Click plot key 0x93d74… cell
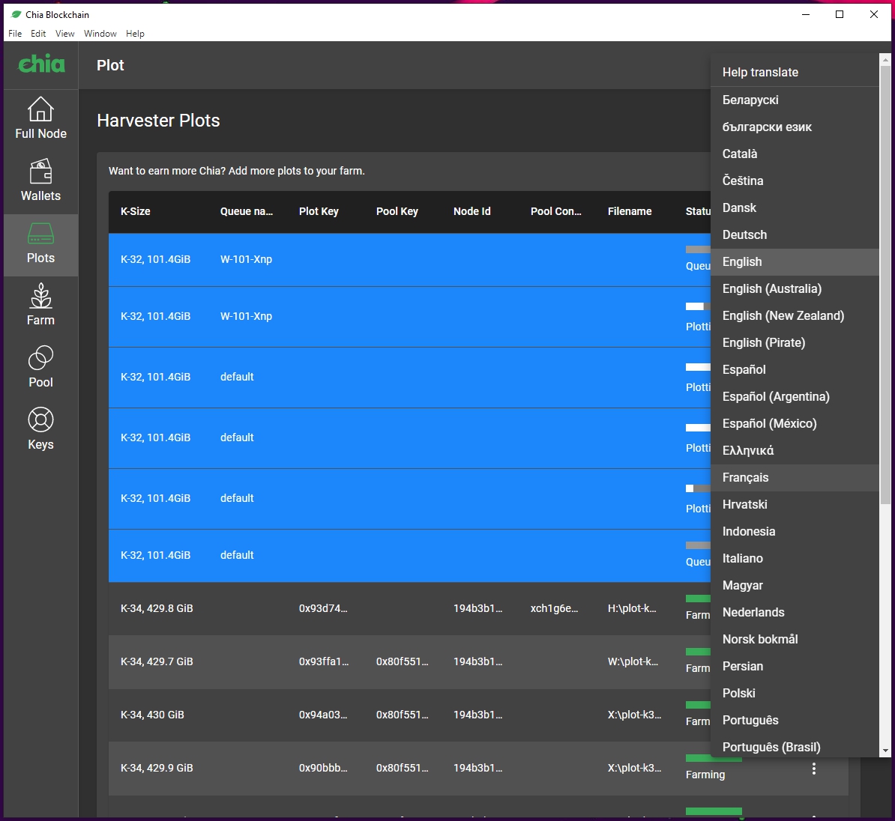This screenshot has height=821, width=895. [x=323, y=608]
